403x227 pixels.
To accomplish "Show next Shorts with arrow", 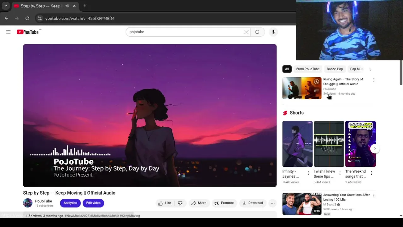I will pos(375,148).
